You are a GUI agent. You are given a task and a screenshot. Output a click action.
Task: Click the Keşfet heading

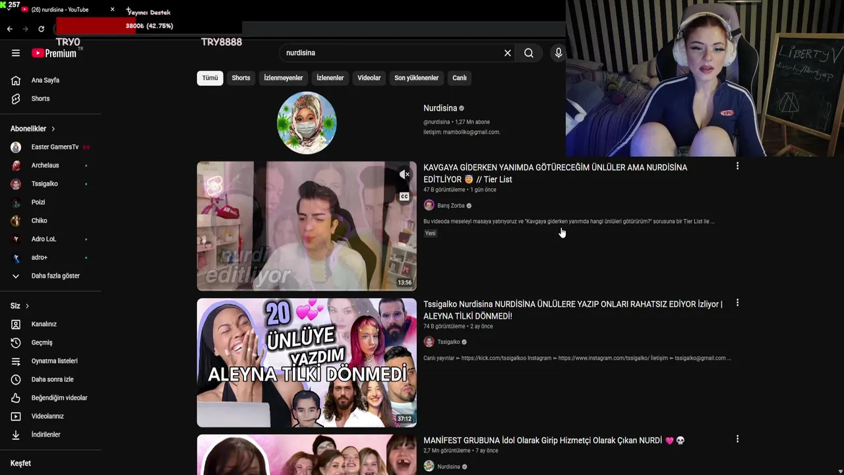[20, 464]
